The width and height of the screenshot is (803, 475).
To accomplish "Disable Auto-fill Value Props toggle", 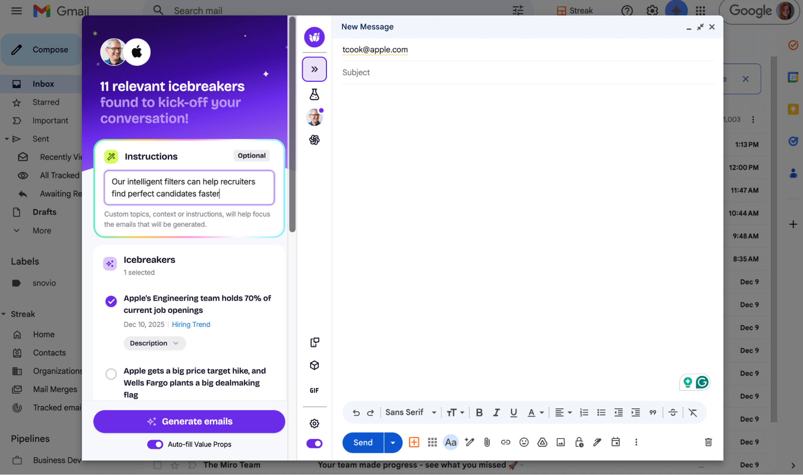I will point(155,444).
